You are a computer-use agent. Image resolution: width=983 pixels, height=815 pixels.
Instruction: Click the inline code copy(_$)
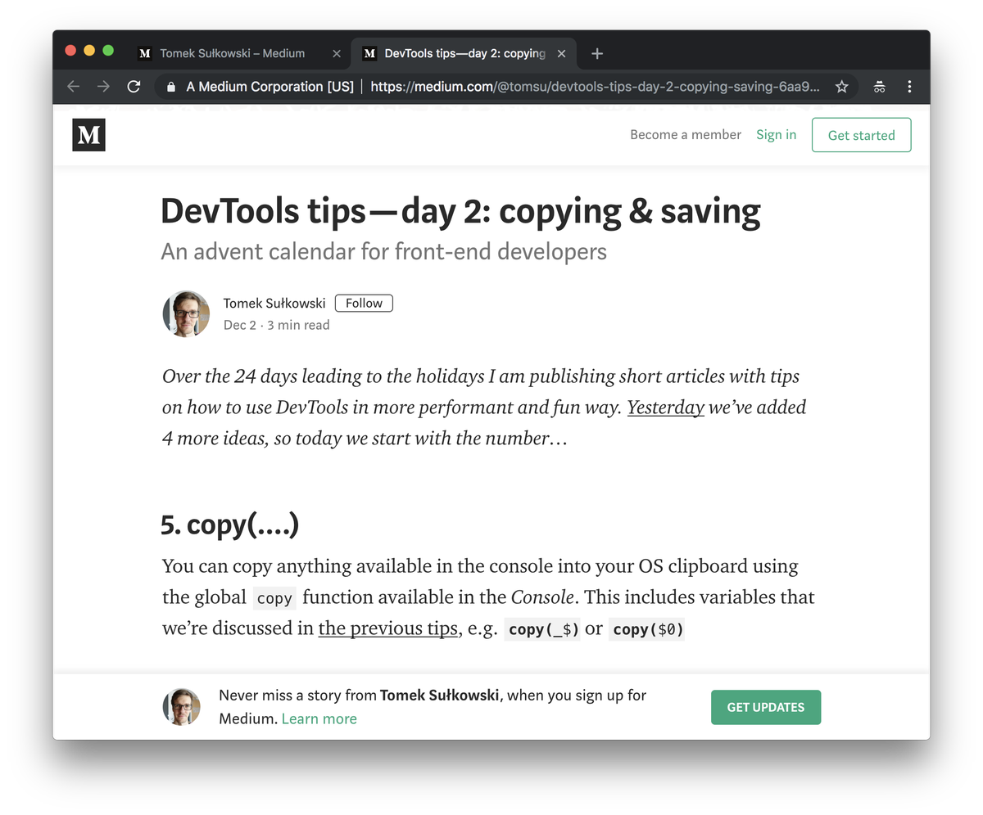click(542, 629)
